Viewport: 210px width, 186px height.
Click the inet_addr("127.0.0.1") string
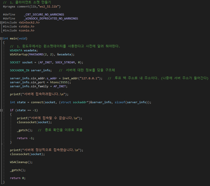click(82, 78)
